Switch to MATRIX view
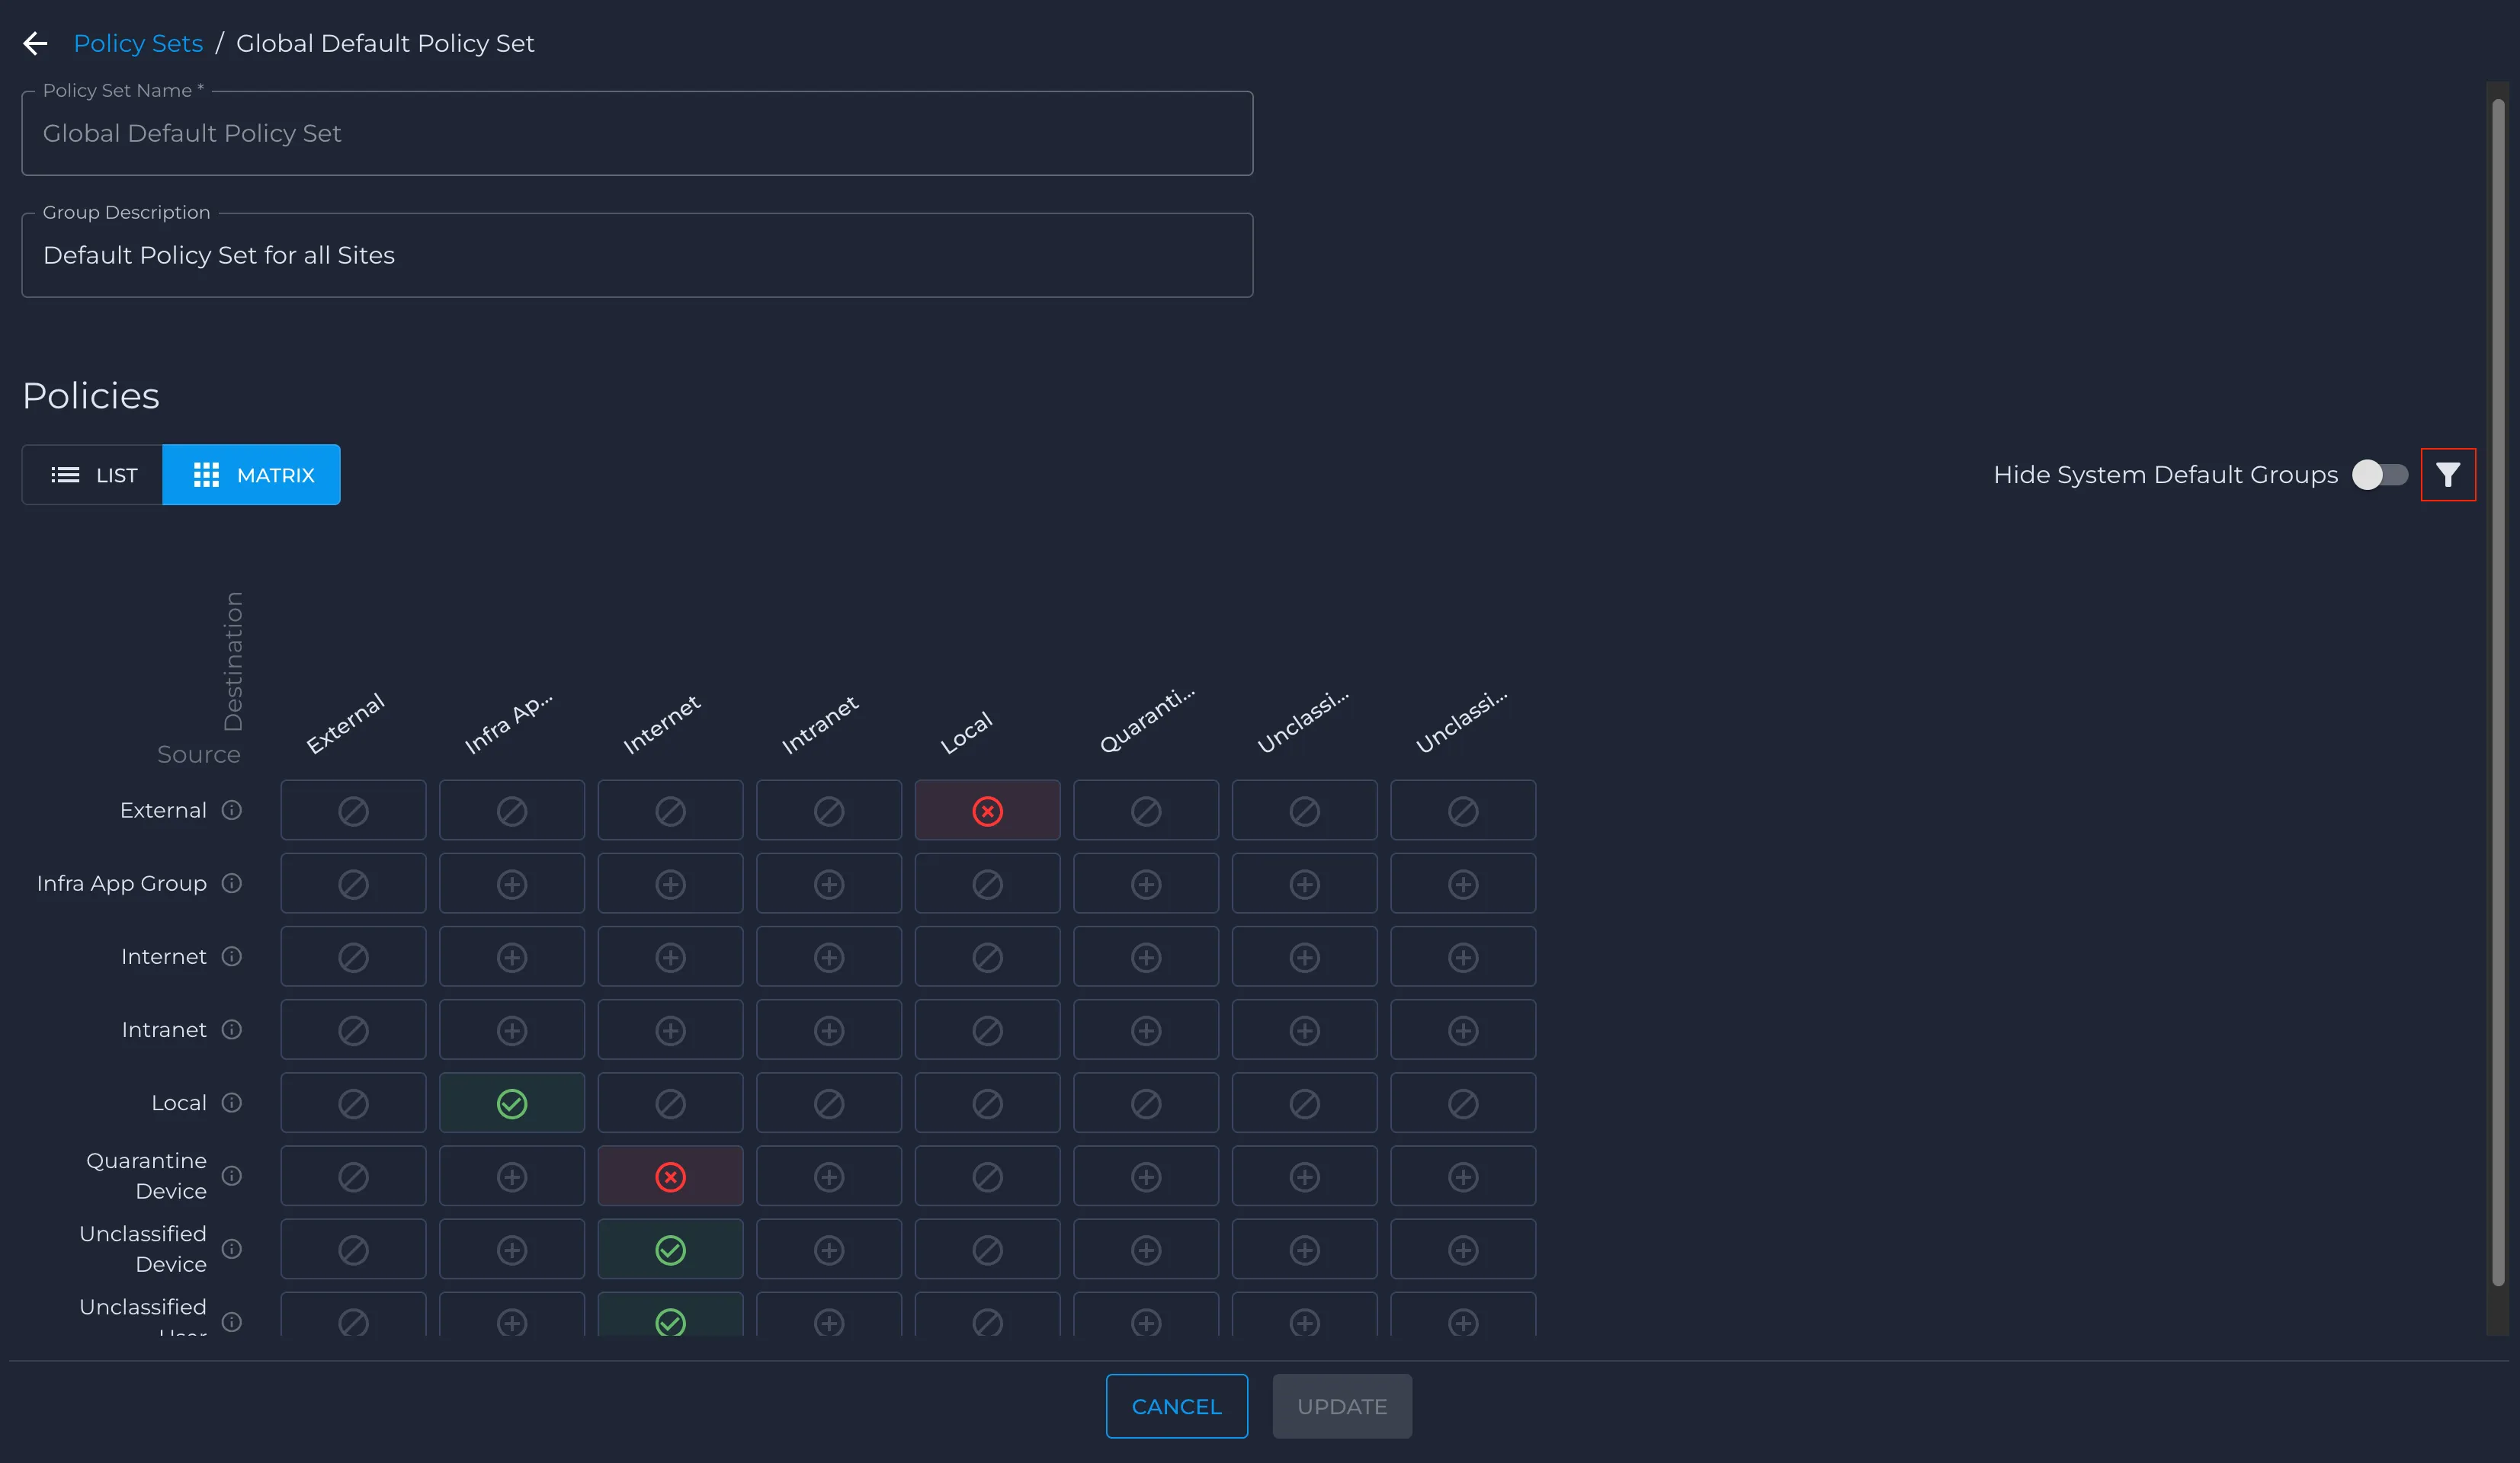 (252, 475)
